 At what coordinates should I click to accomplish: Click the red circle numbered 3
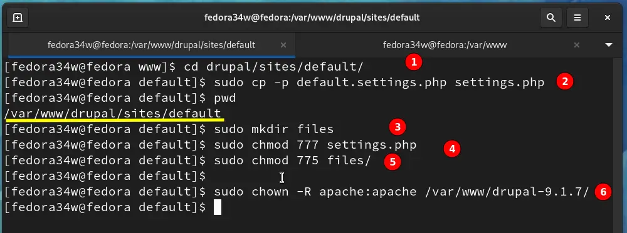tap(398, 127)
